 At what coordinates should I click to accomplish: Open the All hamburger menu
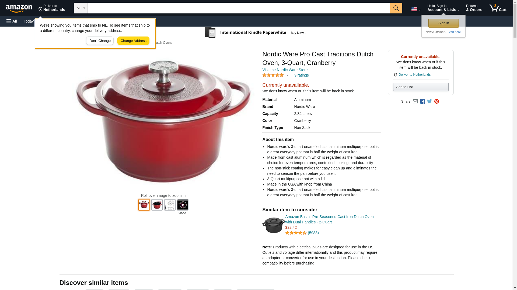pyautogui.click(x=12, y=21)
